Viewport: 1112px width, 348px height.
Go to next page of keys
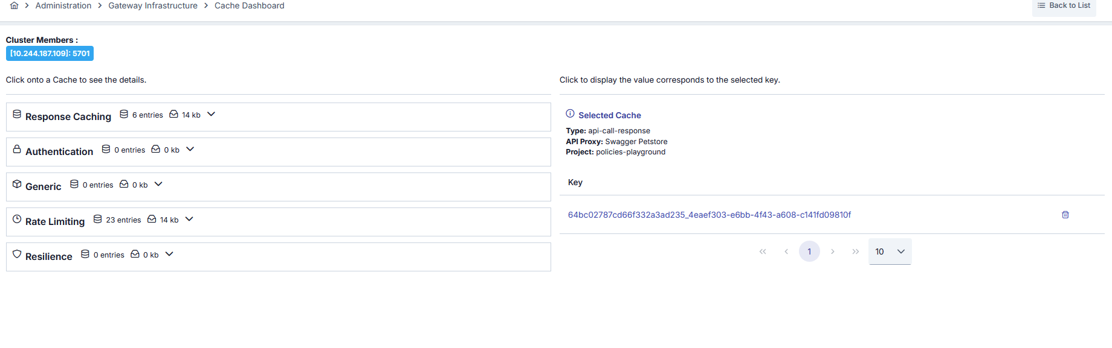click(833, 252)
